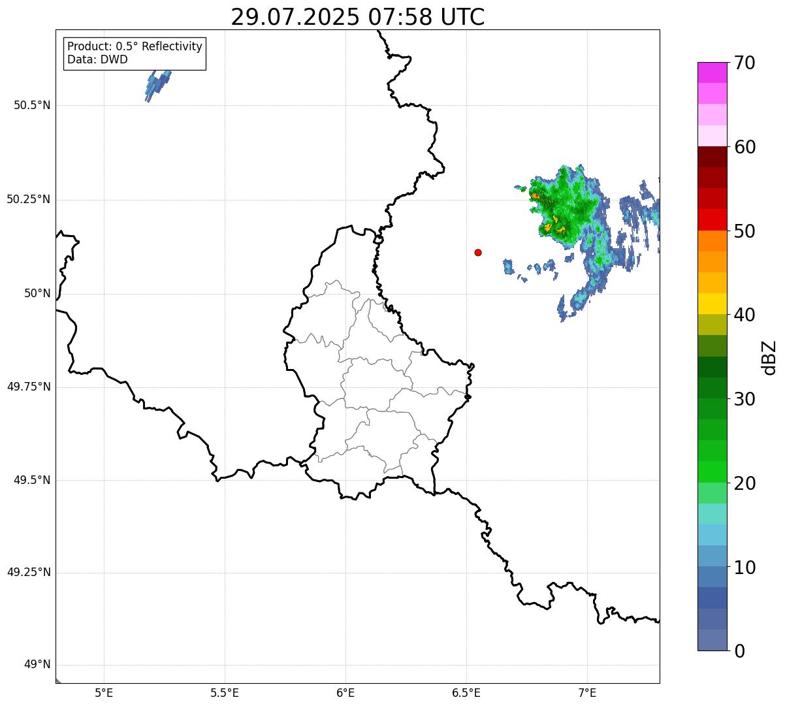
Task: Click the colorbar tick label 60
Action: click(x=745, y=147)
